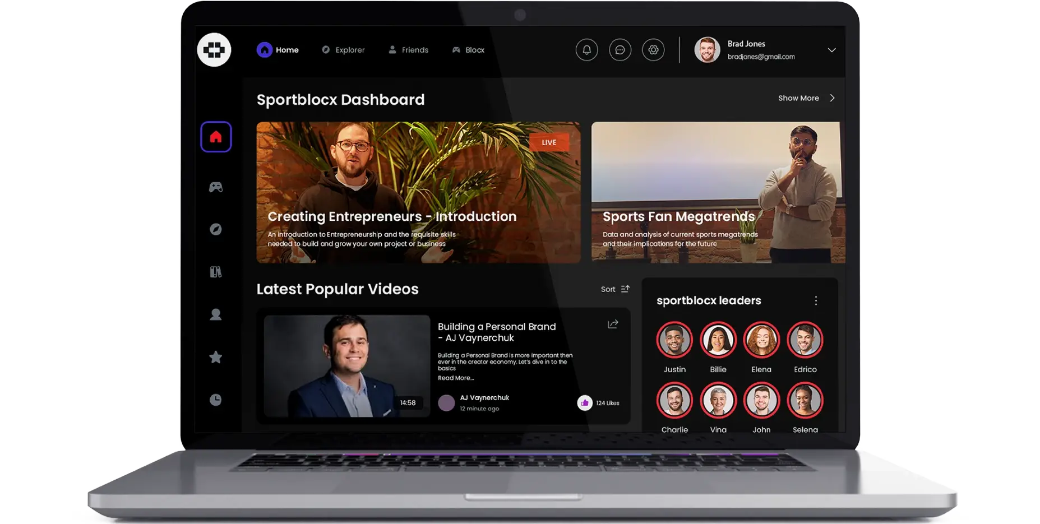Image resolution: width=1040 pixels, height=524 pixels.
Task: Click the Show More chevron arrow
Action: (833, 98)
